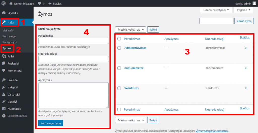The image size is (258, 133).
Task: Open the bottom Masinis veiksmas dropdown
Action: 131,120
